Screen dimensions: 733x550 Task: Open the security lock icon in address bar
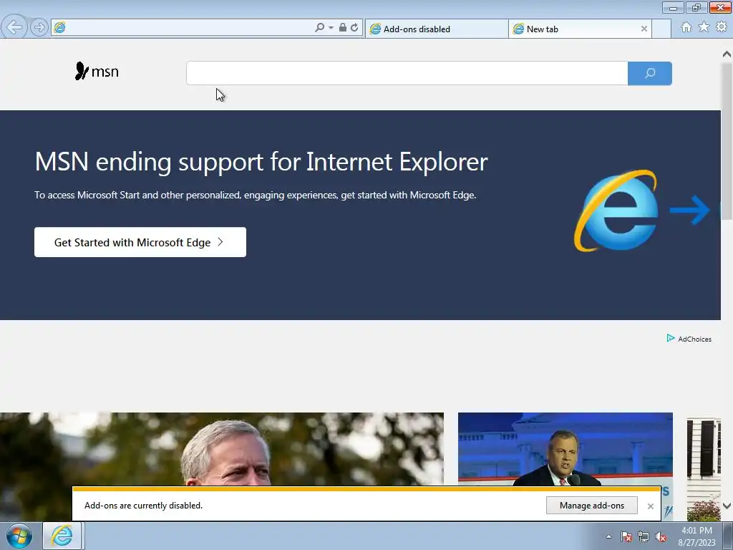click(343, 28)
